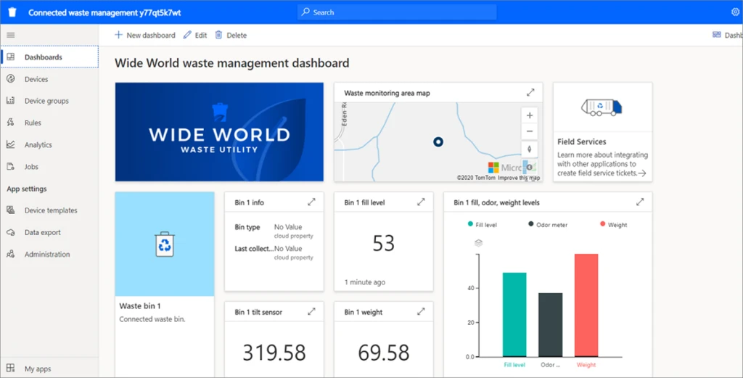Viewport: 743px width, 378px height.
Task: Click the "1 minute ago" timestamp
Action: [364, 282]
